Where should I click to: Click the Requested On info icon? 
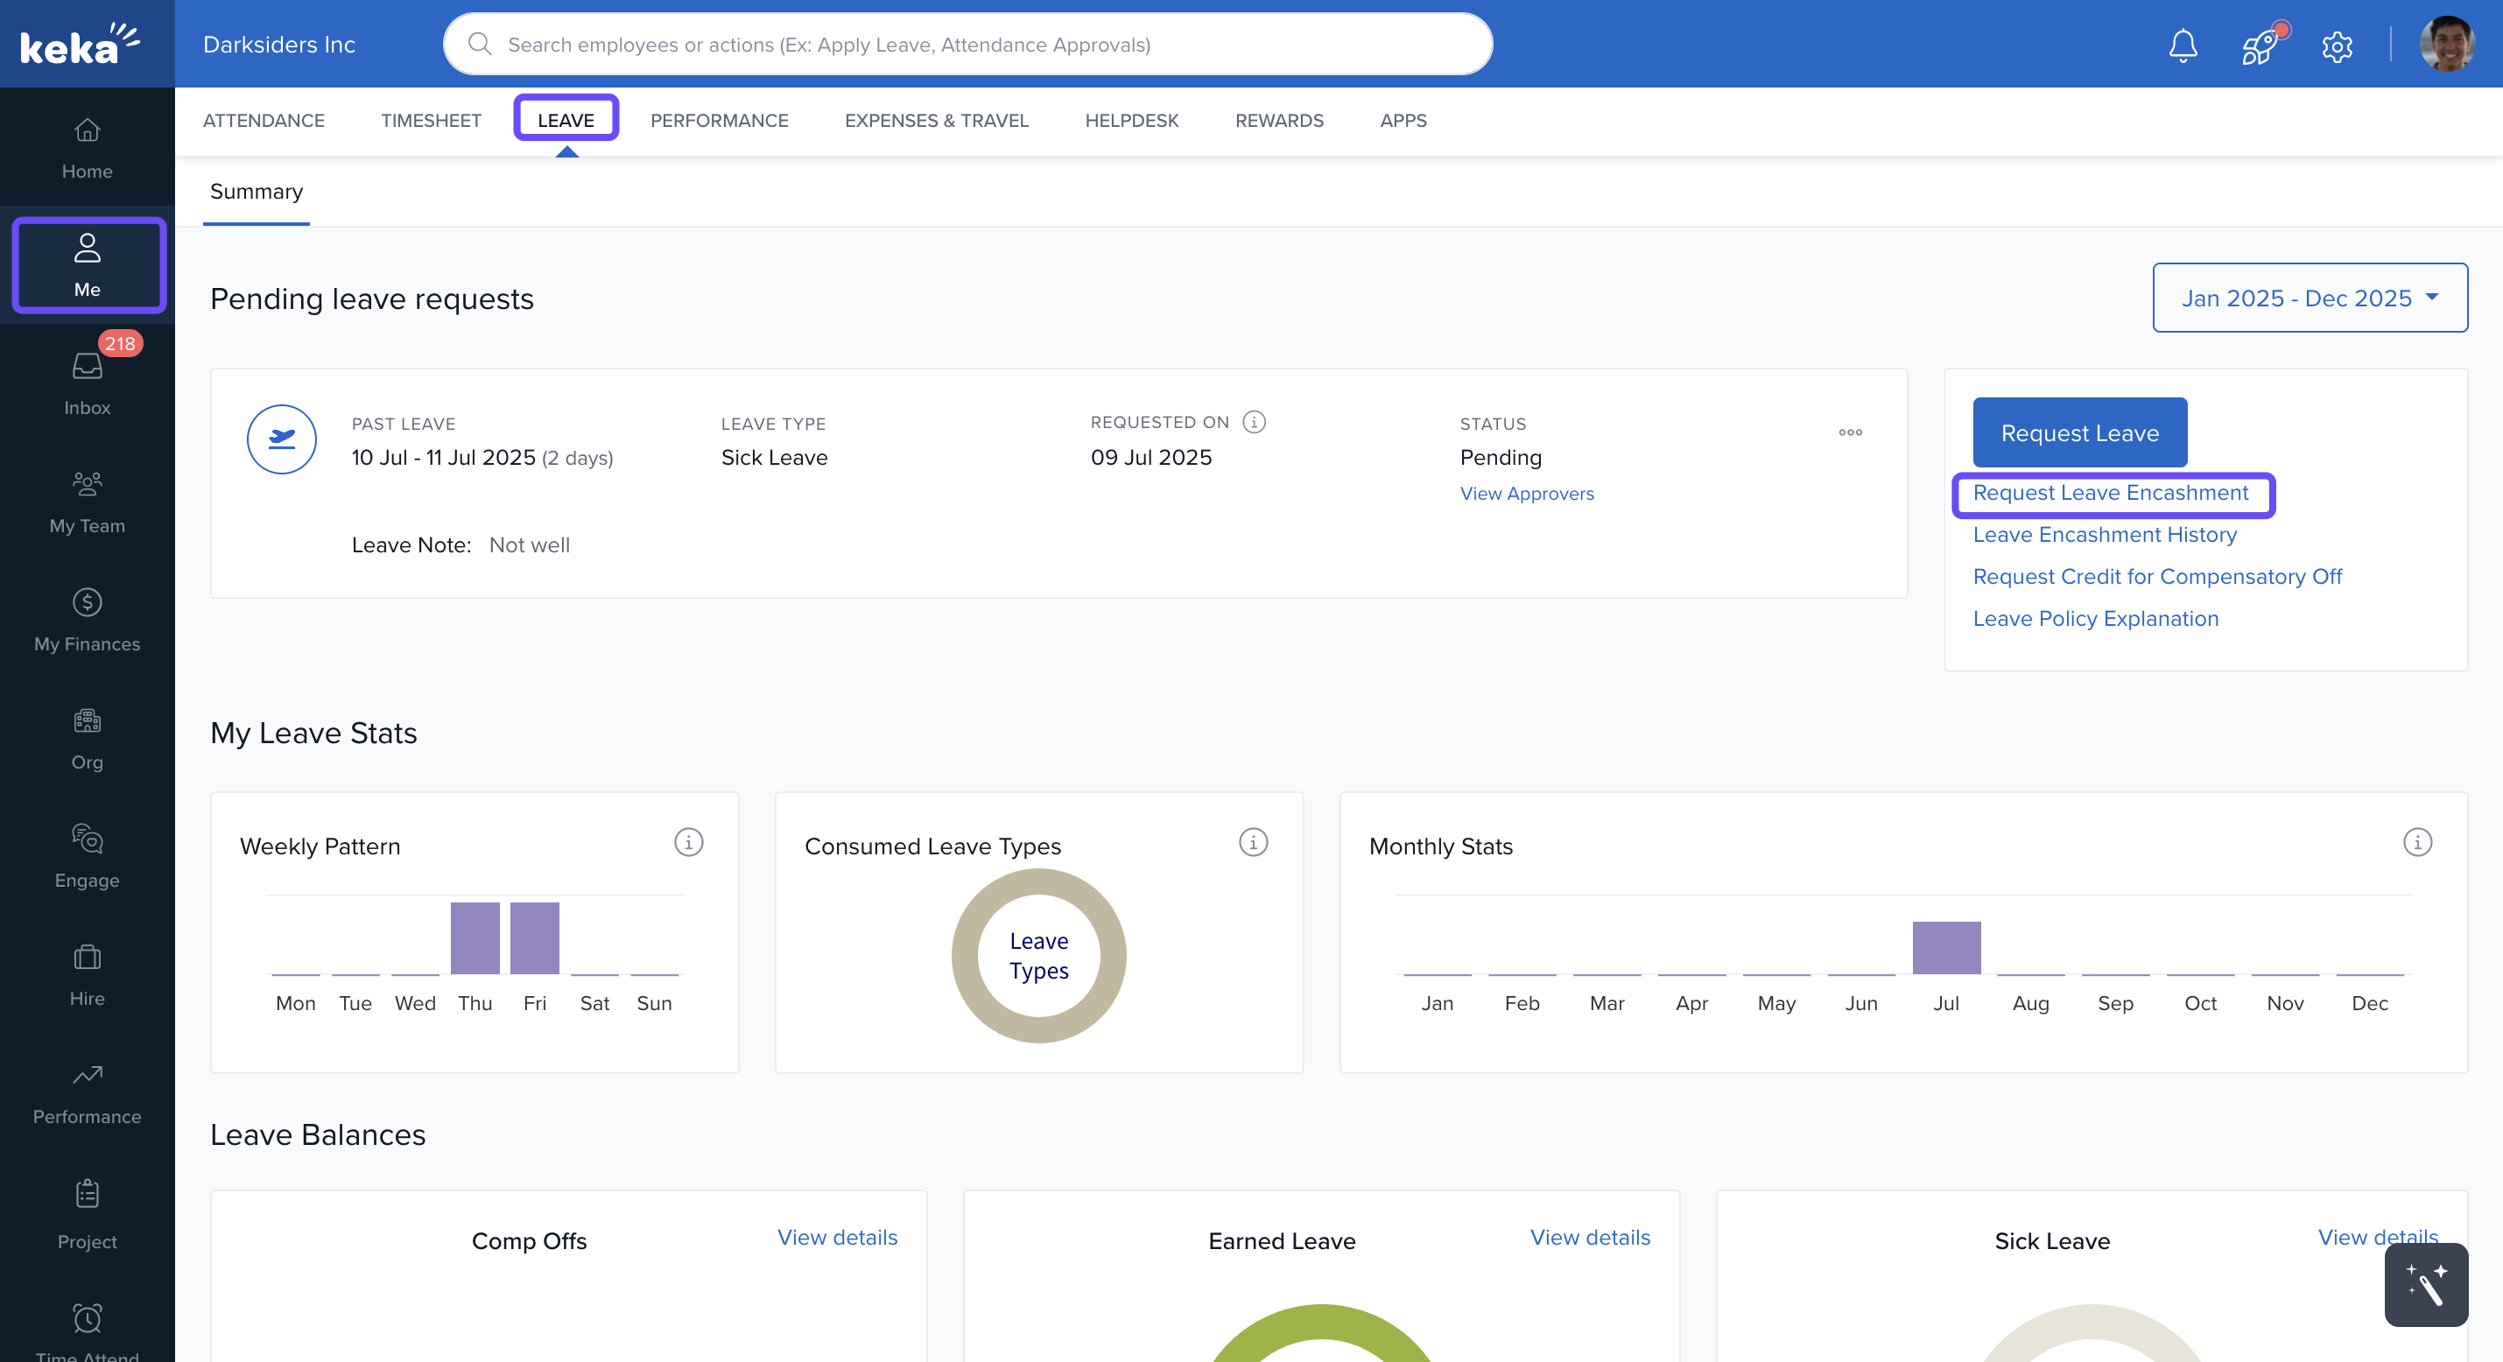1254,422
